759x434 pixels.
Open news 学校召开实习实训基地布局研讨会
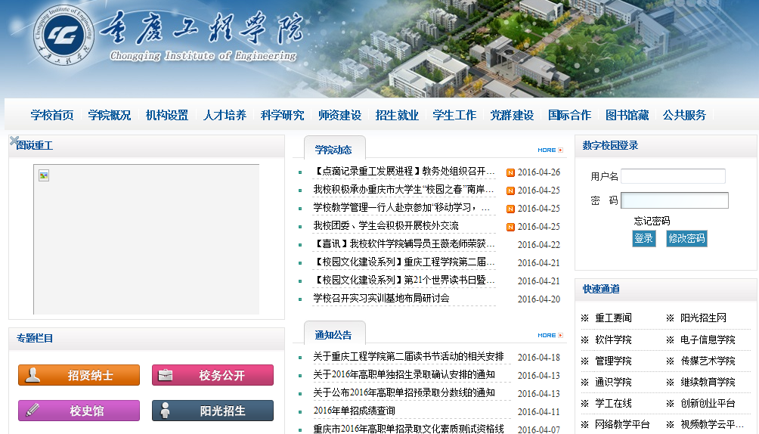(382, 299)
